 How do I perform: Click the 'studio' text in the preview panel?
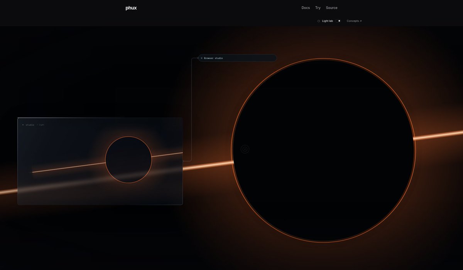pos(30,125)
